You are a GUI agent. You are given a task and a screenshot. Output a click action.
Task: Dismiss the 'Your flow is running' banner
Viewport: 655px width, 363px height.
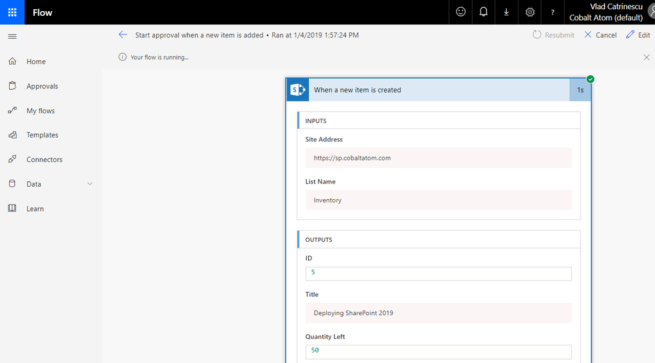[646, 57]
